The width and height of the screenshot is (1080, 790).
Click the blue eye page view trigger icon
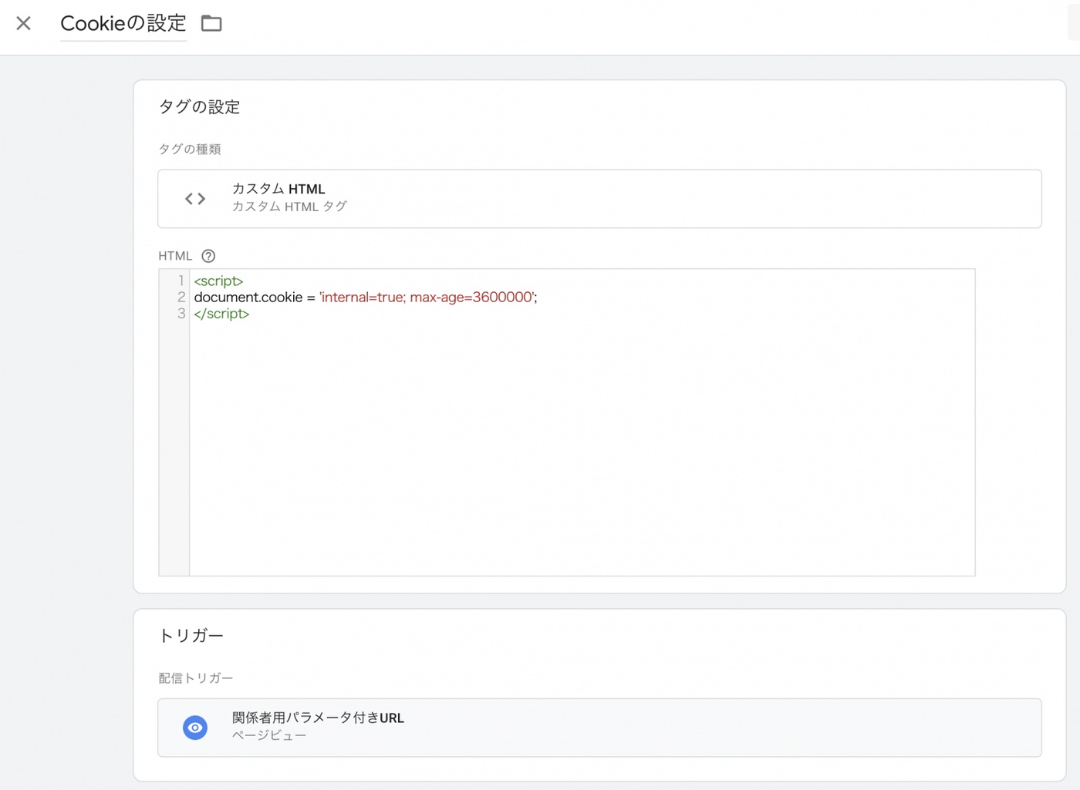[x=195, y=728]
